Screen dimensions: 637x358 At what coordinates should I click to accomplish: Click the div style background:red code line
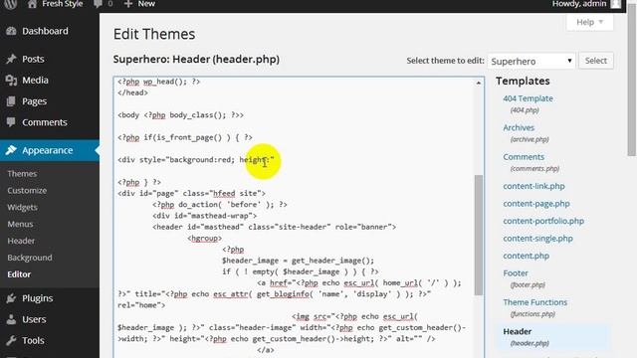[x=196, y=160]
